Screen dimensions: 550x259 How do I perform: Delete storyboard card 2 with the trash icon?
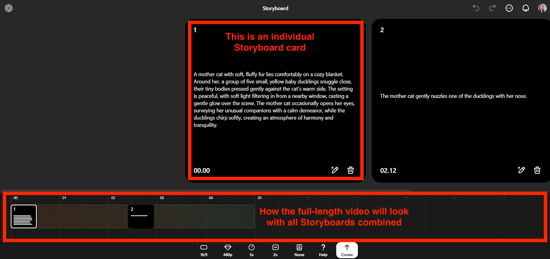537,170
